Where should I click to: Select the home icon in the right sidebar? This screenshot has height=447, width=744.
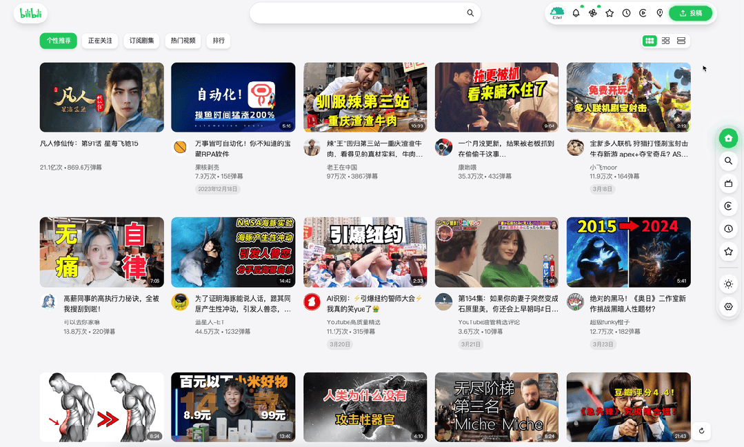pos(728,138)
